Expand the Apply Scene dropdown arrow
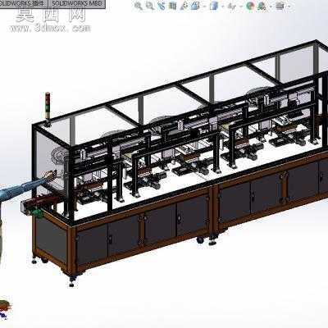The height and width of the screenshot is (328, 328). (x=271, y=7)
